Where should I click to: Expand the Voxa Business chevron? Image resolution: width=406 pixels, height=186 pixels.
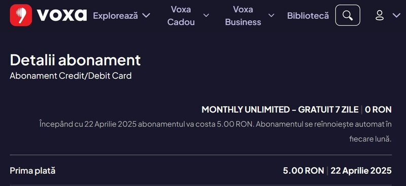271,16
